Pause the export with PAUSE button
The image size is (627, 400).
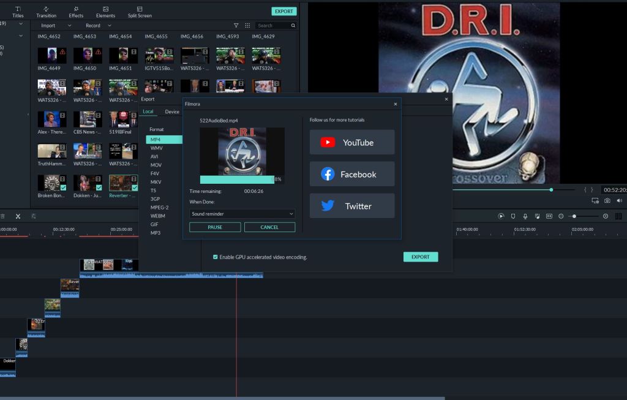(x=215, y=227)
